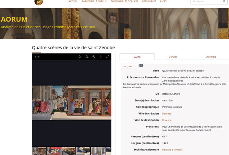Click the main painting image in viewer
The height and width of the screenshot is (155, 229).
pyautogui.click(x=71, y=103)
